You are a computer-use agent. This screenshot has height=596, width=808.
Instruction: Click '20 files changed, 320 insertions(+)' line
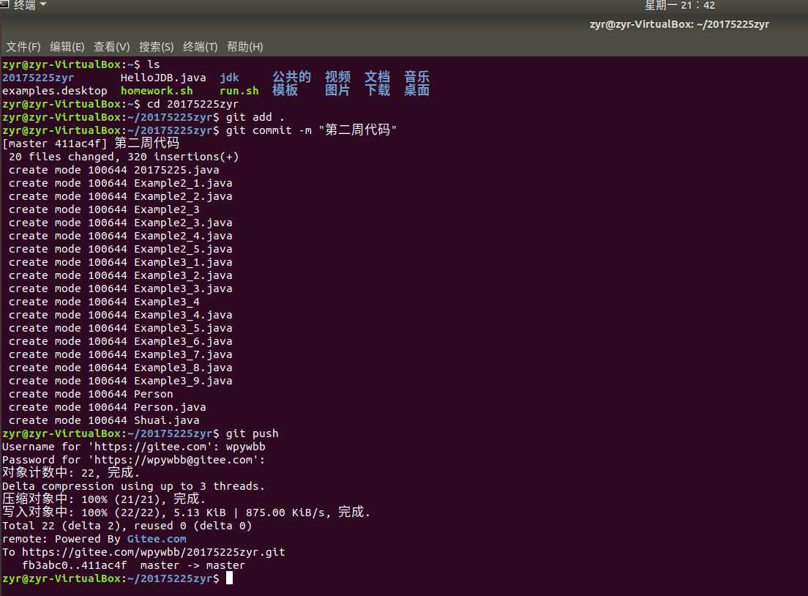pyautogui.click(x=124, y=157)
